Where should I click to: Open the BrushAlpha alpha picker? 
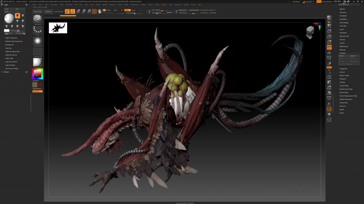(x=37, y=41)
